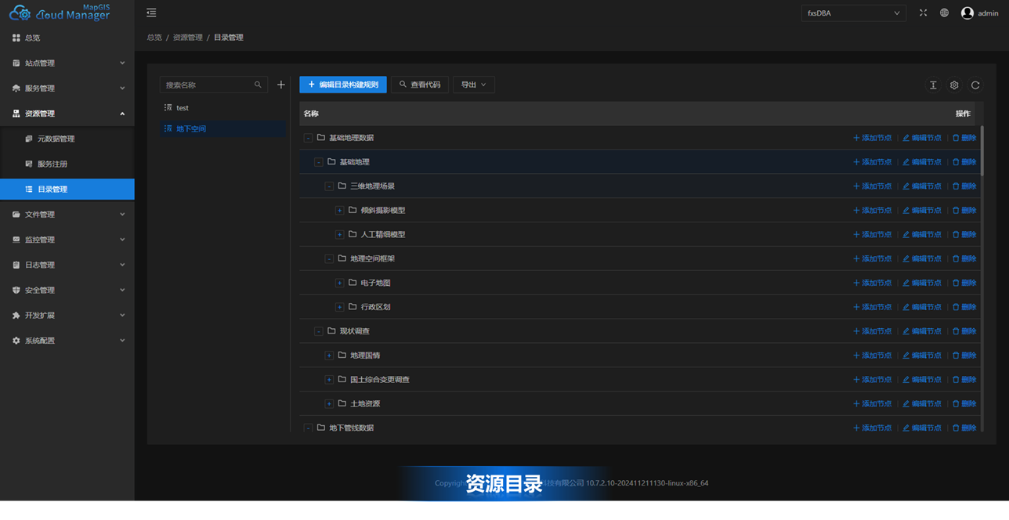
Task: Expand the 行政区划 node
Action: [340, 307]
